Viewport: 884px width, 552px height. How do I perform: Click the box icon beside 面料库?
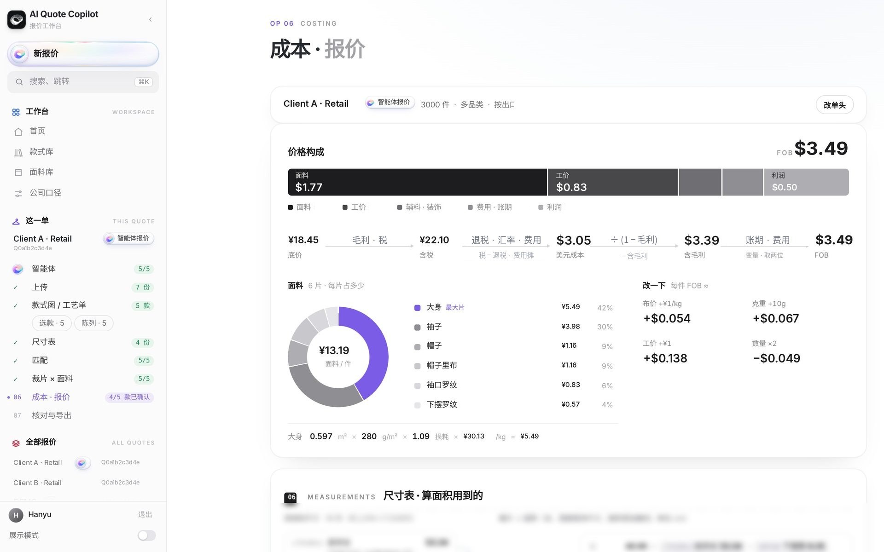(18, 172)
